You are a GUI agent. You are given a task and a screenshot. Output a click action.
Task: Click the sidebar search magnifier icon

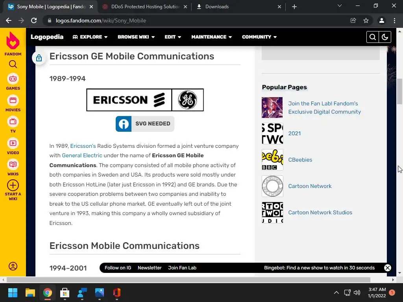pyautogui.click(x=13, y=64)
